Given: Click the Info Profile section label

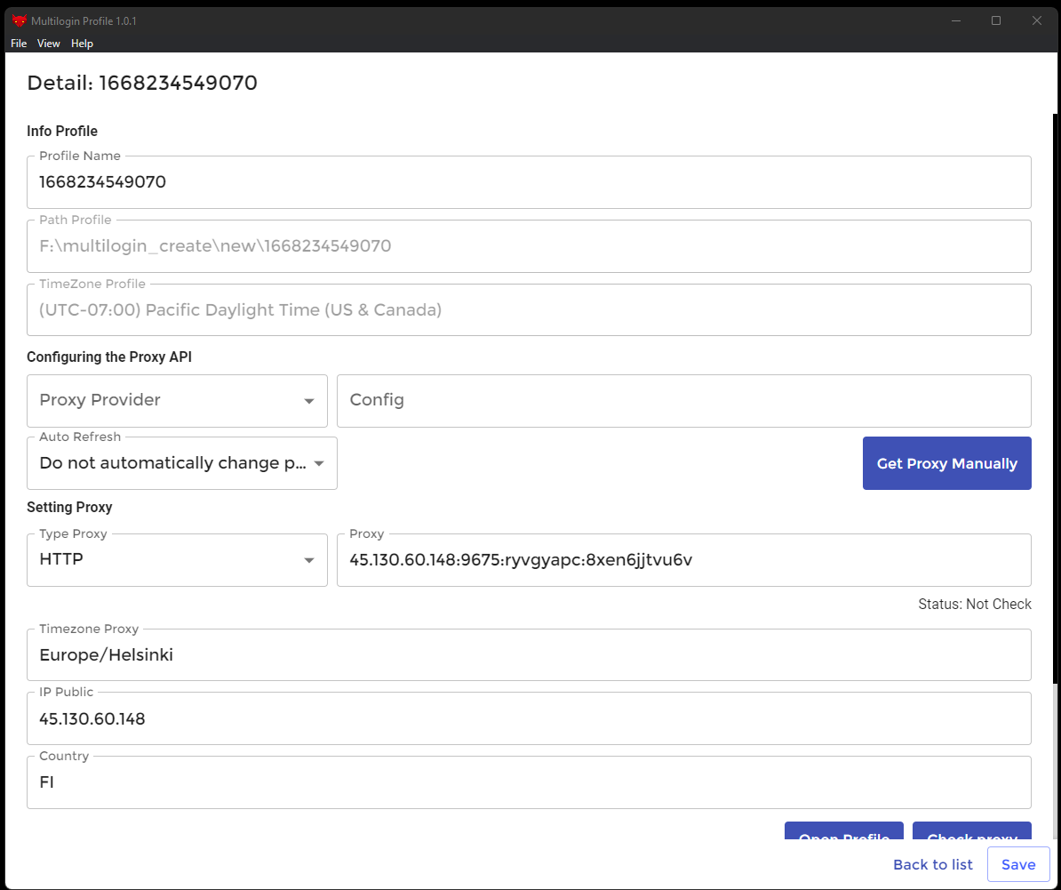Looking at the screenshot, I should [62, 132].
